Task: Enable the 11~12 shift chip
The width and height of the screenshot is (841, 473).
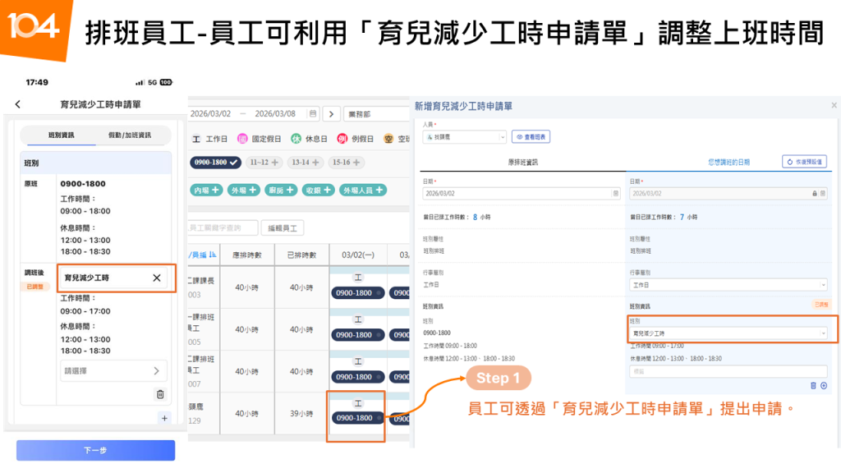Action: click(x=264, y=163)
